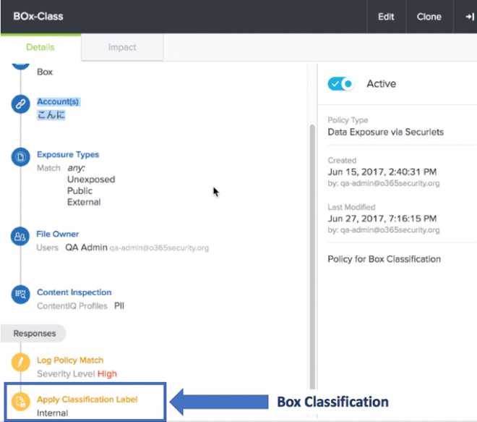477x422 pixels.
Task: Click the Exposure Types document icon
Action: click(20, 157)
